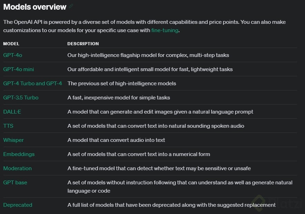Image resolution: width=305 pixels, height=214 pixels.
Task: Open the GPT base models link
Action: (x=15, y=183)
